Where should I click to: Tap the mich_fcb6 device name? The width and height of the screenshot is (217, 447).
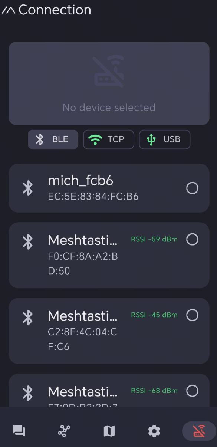point(80,181)
